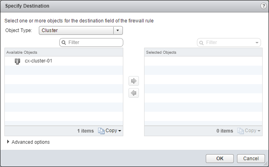Open the right filter's dropdown arrow
The width and height of the screenshot is (269, 167).
(257, 42)
